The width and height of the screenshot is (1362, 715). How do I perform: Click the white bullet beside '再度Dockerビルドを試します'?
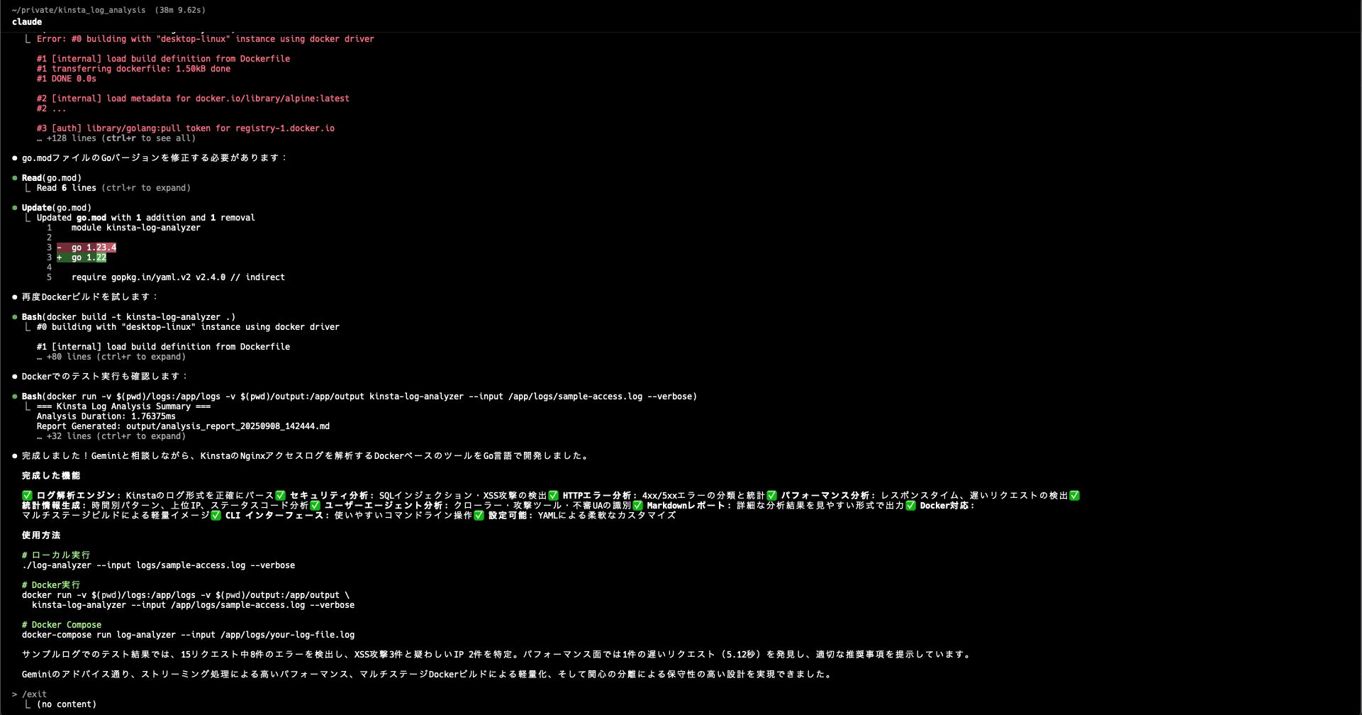click(x=14, y=297)
